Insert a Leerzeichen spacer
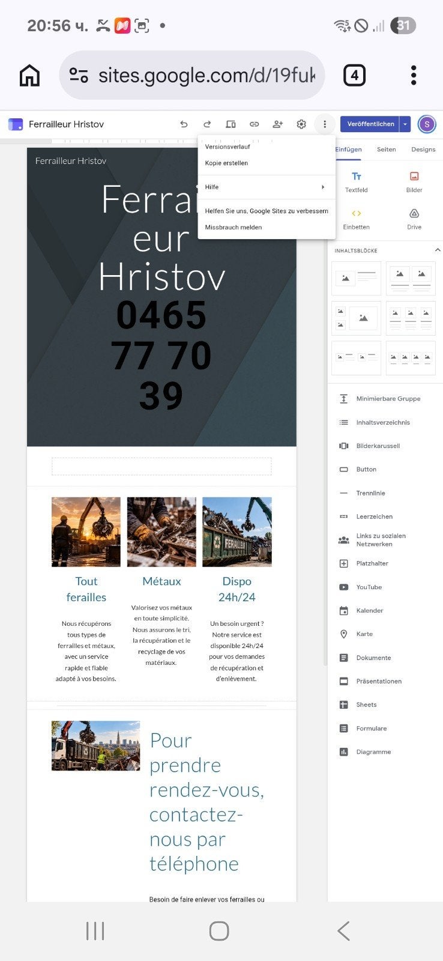This screenshot has width=443, height=961. pyautogui.click(x=385, y=517)
